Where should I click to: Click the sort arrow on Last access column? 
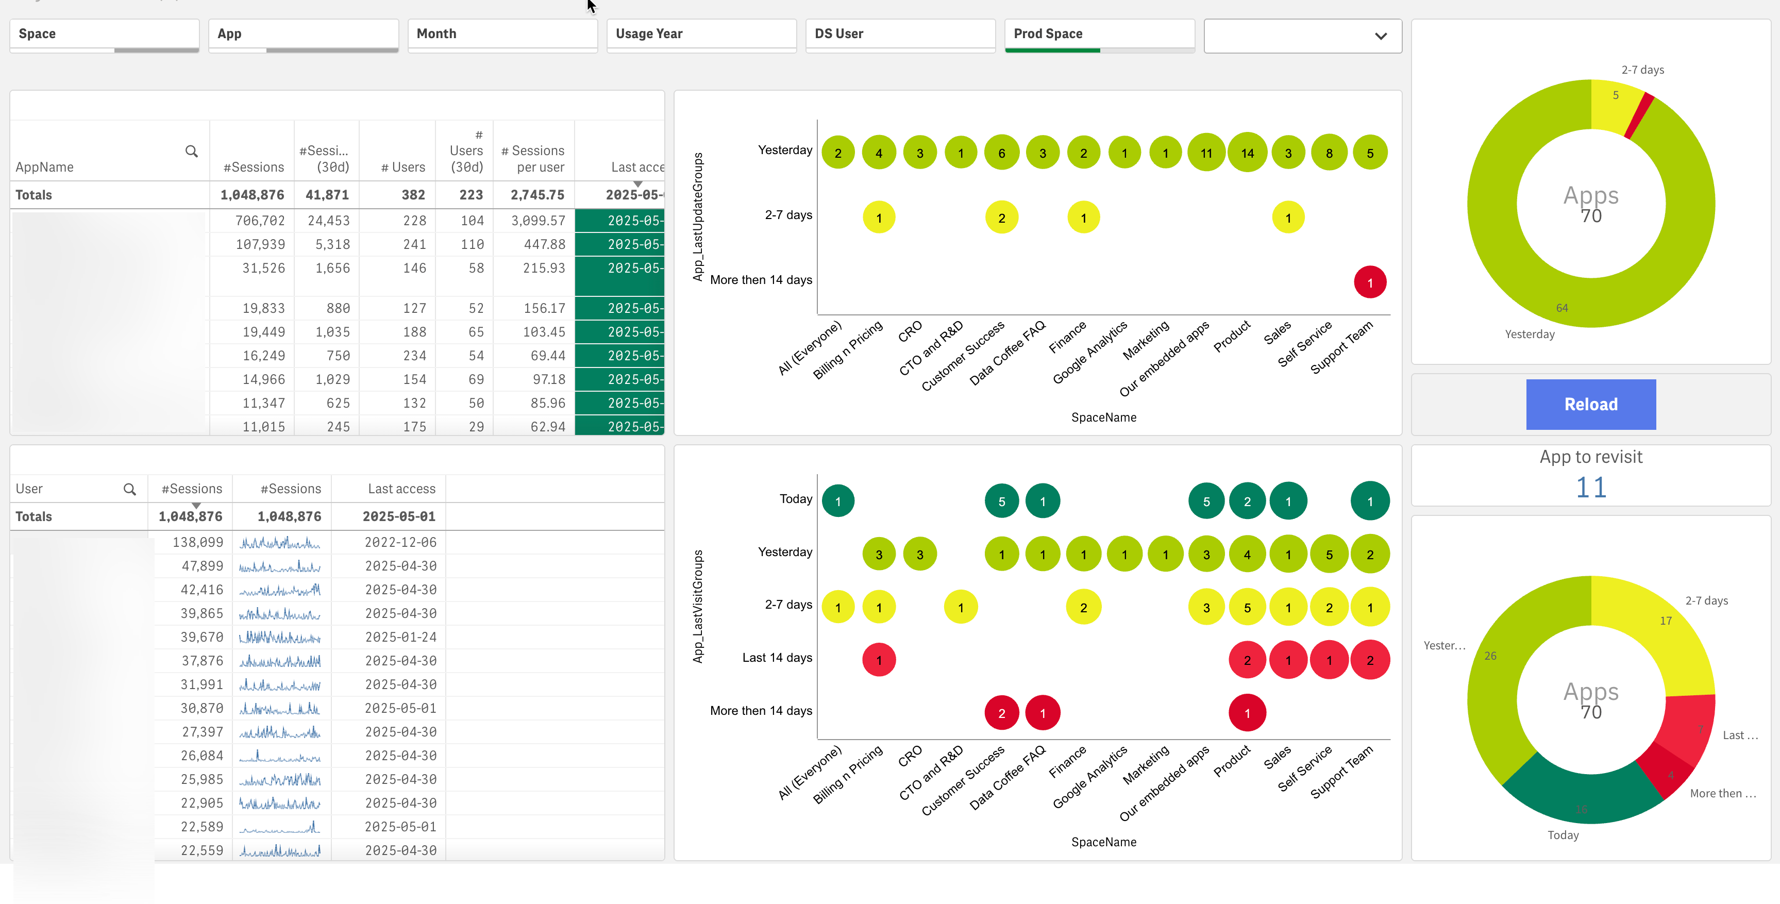click(x=638, y=184)
